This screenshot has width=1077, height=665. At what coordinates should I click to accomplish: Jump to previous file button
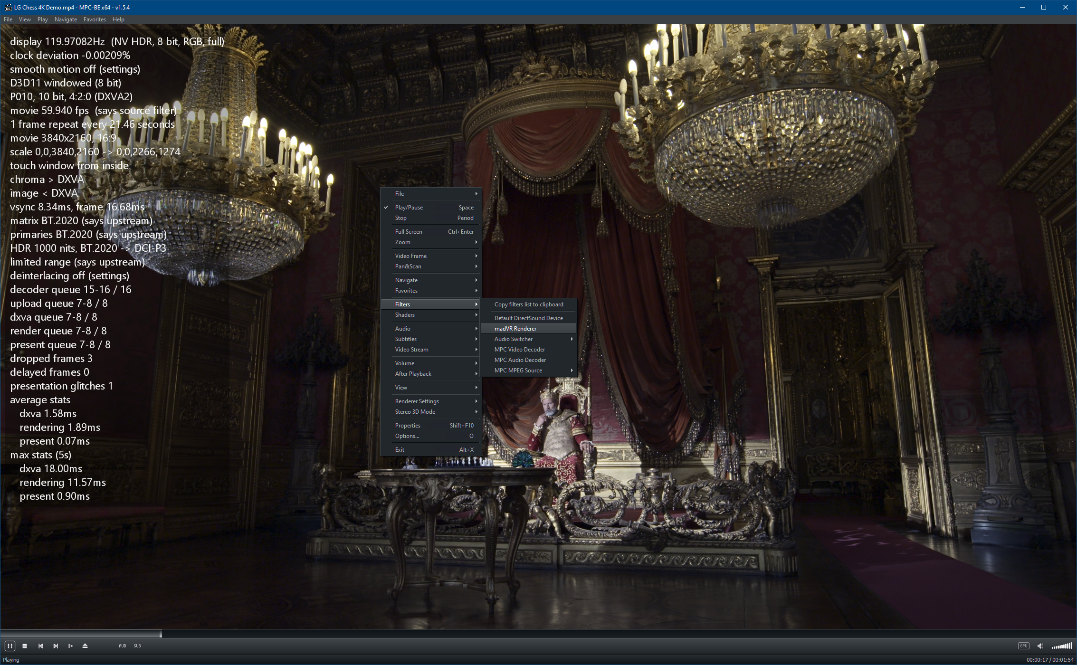point(40,646)
